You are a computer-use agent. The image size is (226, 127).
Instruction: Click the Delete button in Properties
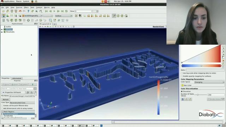[24, 85]
